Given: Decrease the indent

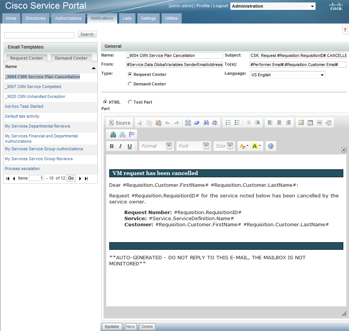Looking at the screenshot, I should click(x=248, y=123).
